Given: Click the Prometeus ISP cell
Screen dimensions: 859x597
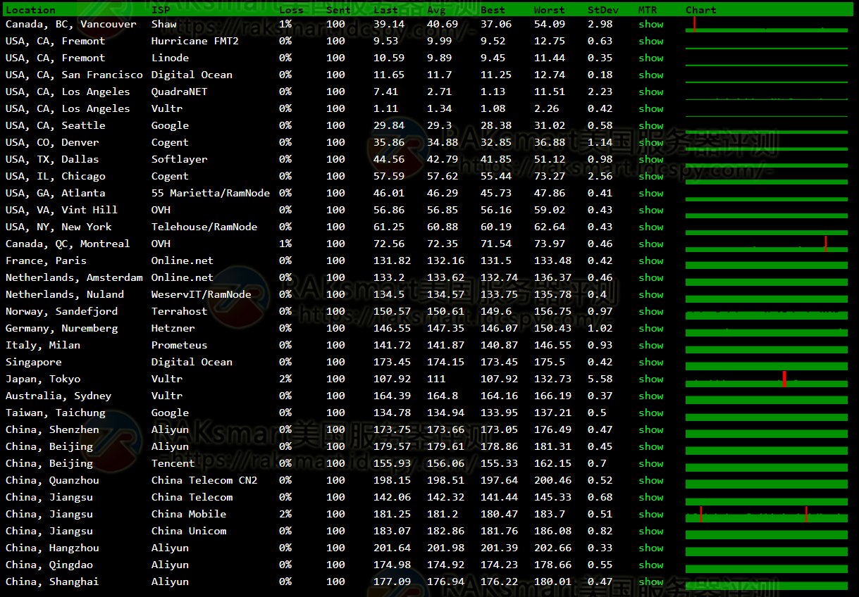Looking at the screenshot, I should point(180,345).
